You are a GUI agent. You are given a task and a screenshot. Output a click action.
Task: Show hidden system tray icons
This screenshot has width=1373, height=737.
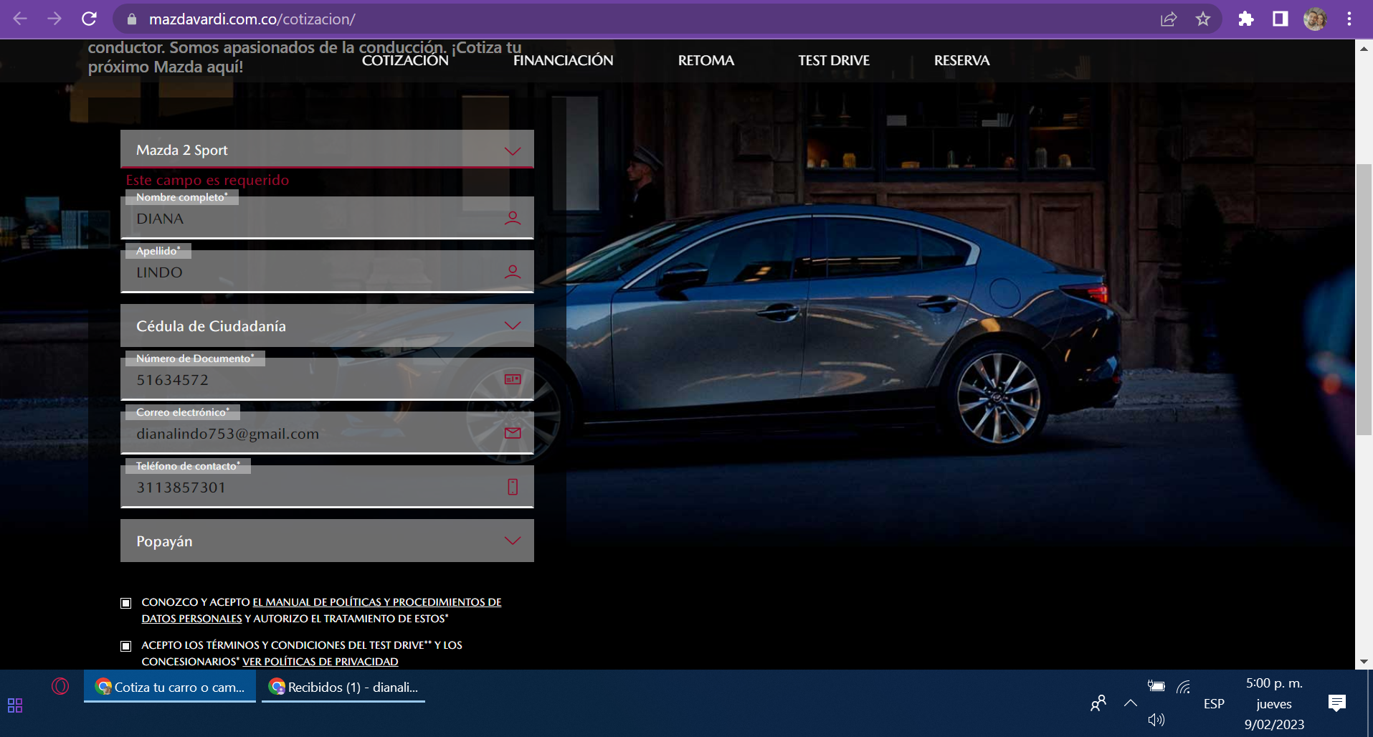click(1131, 703)
